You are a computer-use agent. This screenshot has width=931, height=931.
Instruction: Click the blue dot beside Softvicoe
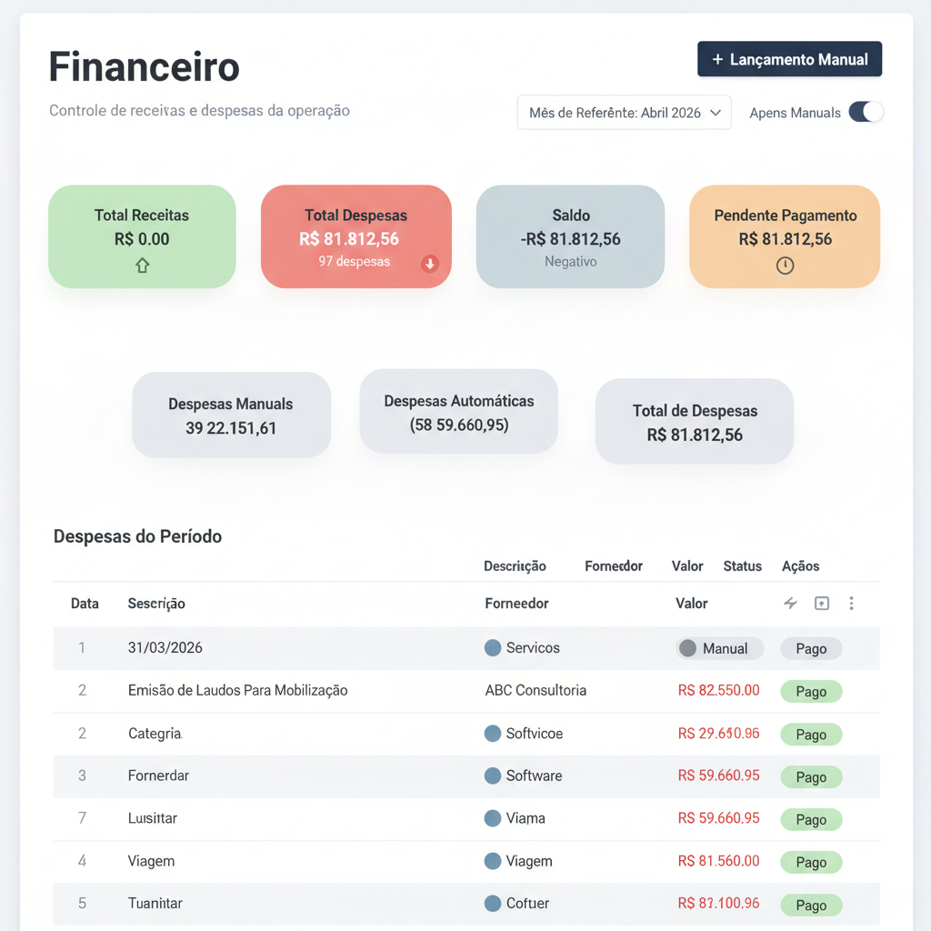pos(493,734)
